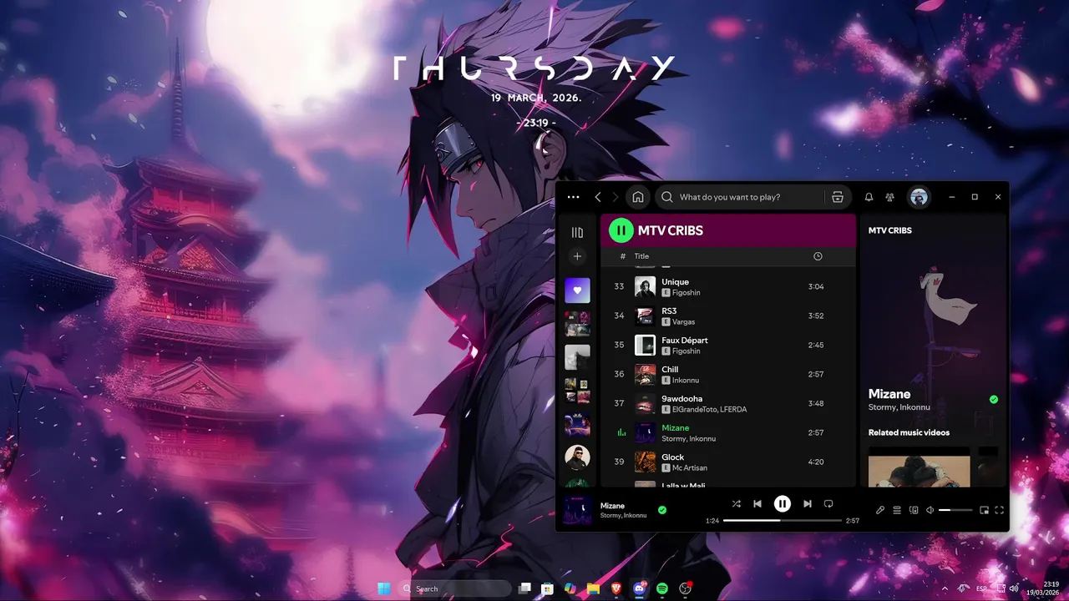
Task: Sort by the Title column header
Action: [641, 256]
